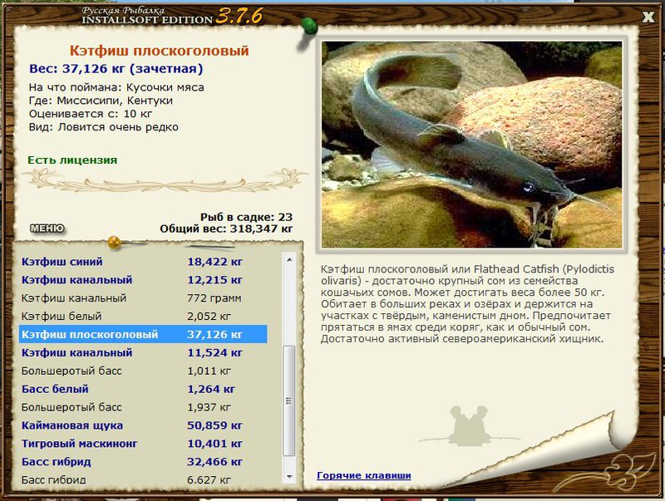Select Кэтфиш канальный weighing 772 грамм

[x=143, y=298]
